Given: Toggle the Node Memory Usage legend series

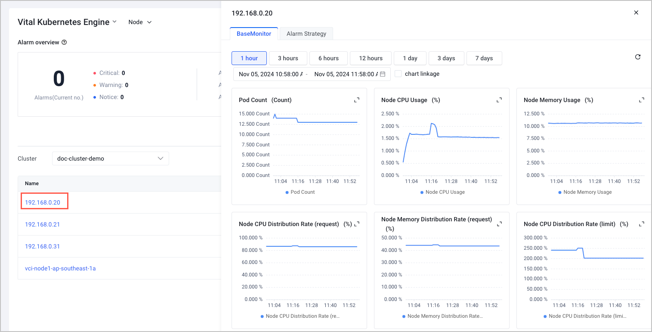Looking at the screenshot, I should pyautogui.click(x=585, y=192).
